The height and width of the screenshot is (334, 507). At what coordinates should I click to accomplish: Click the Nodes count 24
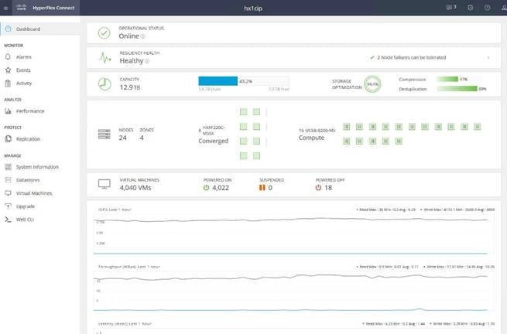click(x=122, y=138)
